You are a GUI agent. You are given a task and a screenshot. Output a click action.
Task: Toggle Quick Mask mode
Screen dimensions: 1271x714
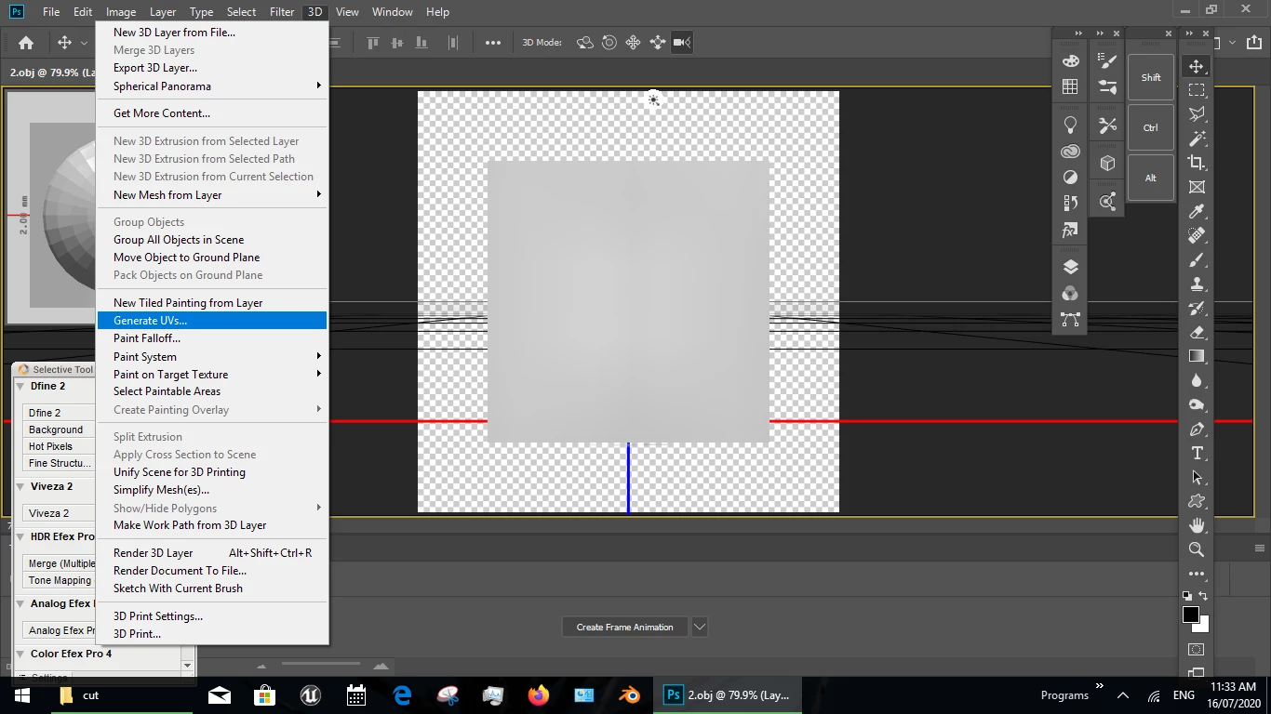click(1197, 649)
